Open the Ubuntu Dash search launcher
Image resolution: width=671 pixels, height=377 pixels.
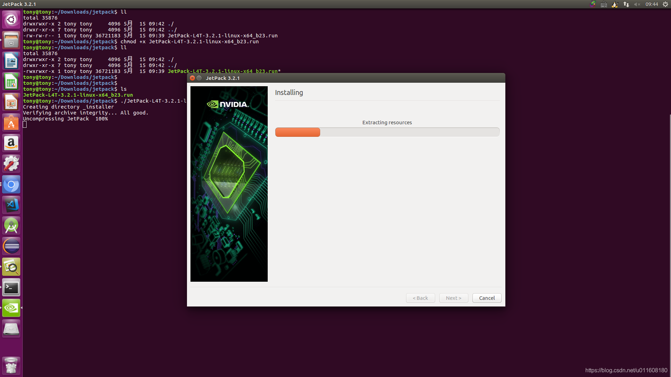[11, 20]
